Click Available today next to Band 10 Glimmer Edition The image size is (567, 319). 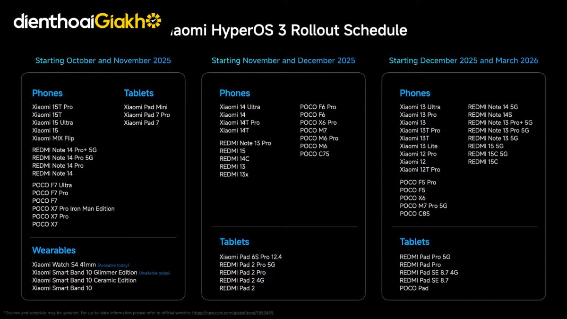[155, 273]
